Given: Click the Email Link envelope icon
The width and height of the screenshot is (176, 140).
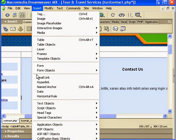Looking at the screenshot, I should 13,29.
